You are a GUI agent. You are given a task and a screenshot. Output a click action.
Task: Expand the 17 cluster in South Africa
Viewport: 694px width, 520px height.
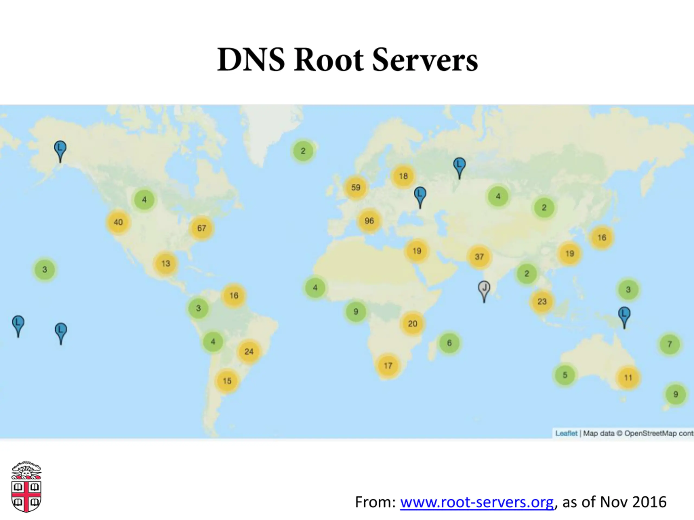pyautogui.click(x=388, y=366)
